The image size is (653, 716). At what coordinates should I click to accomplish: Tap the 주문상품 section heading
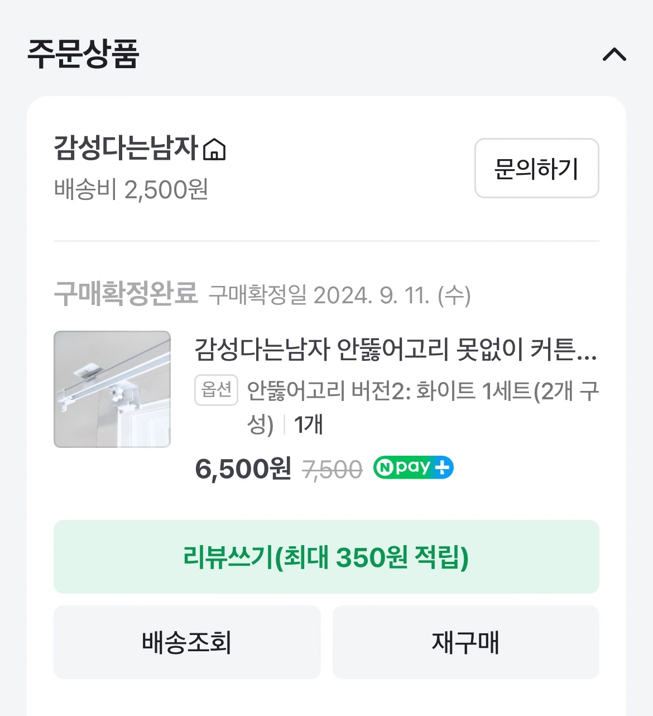coord(83,54)
